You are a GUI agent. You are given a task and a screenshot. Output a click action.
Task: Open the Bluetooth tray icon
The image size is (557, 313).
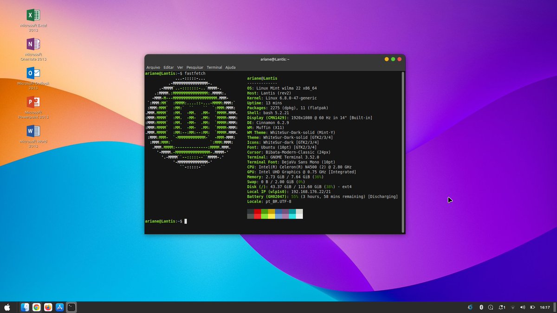[481, 307]
